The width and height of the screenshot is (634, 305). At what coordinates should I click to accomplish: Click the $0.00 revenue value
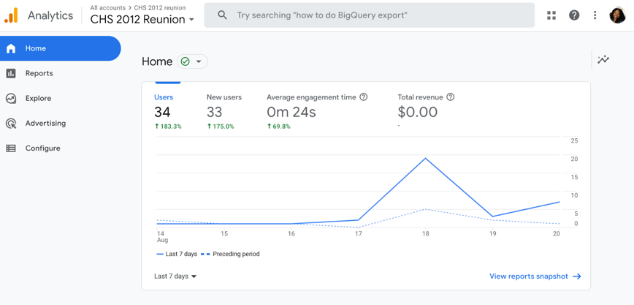click(x=417, y=112)
